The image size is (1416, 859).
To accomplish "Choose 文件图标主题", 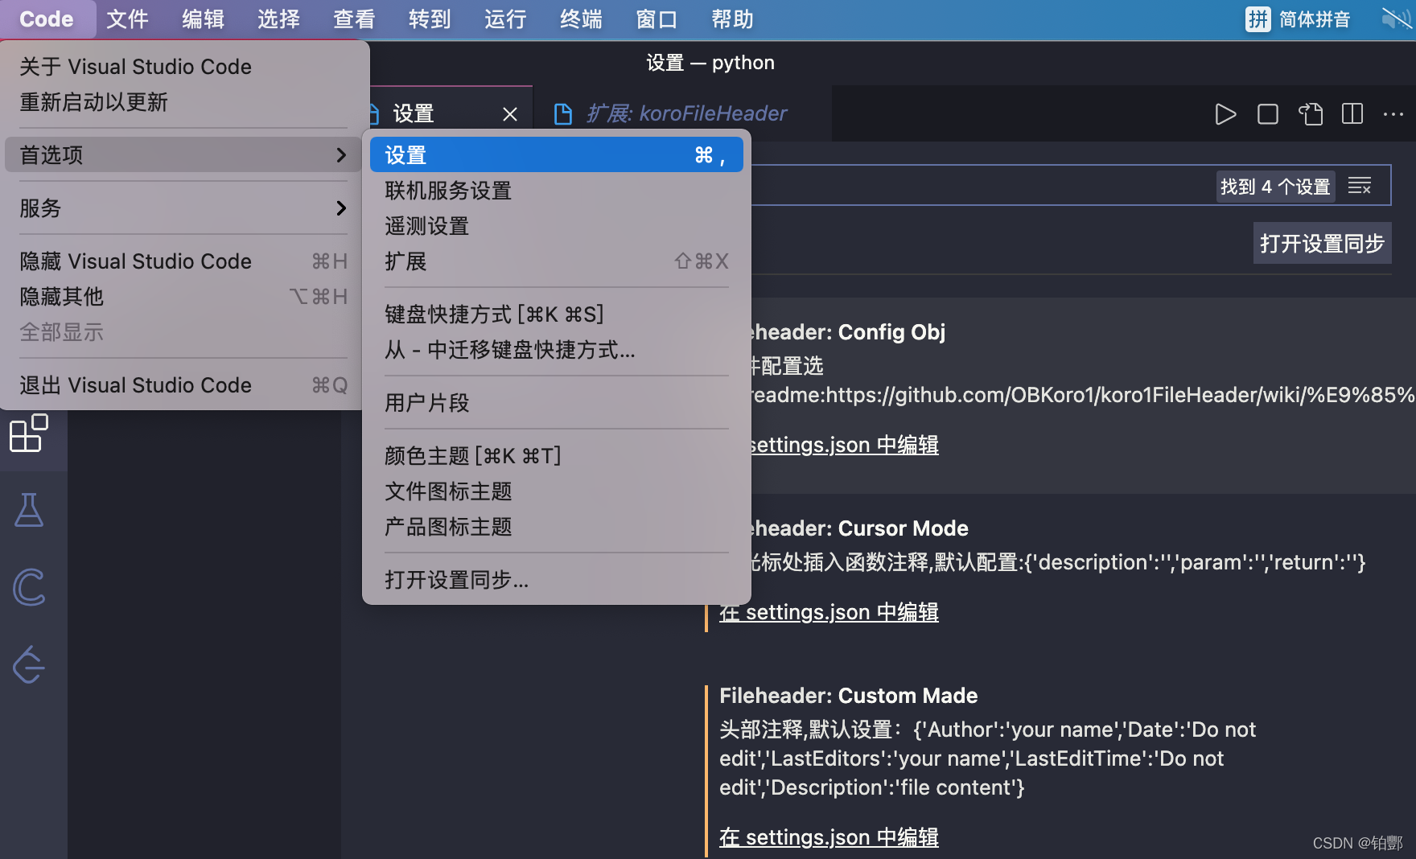I will [557, 491].
